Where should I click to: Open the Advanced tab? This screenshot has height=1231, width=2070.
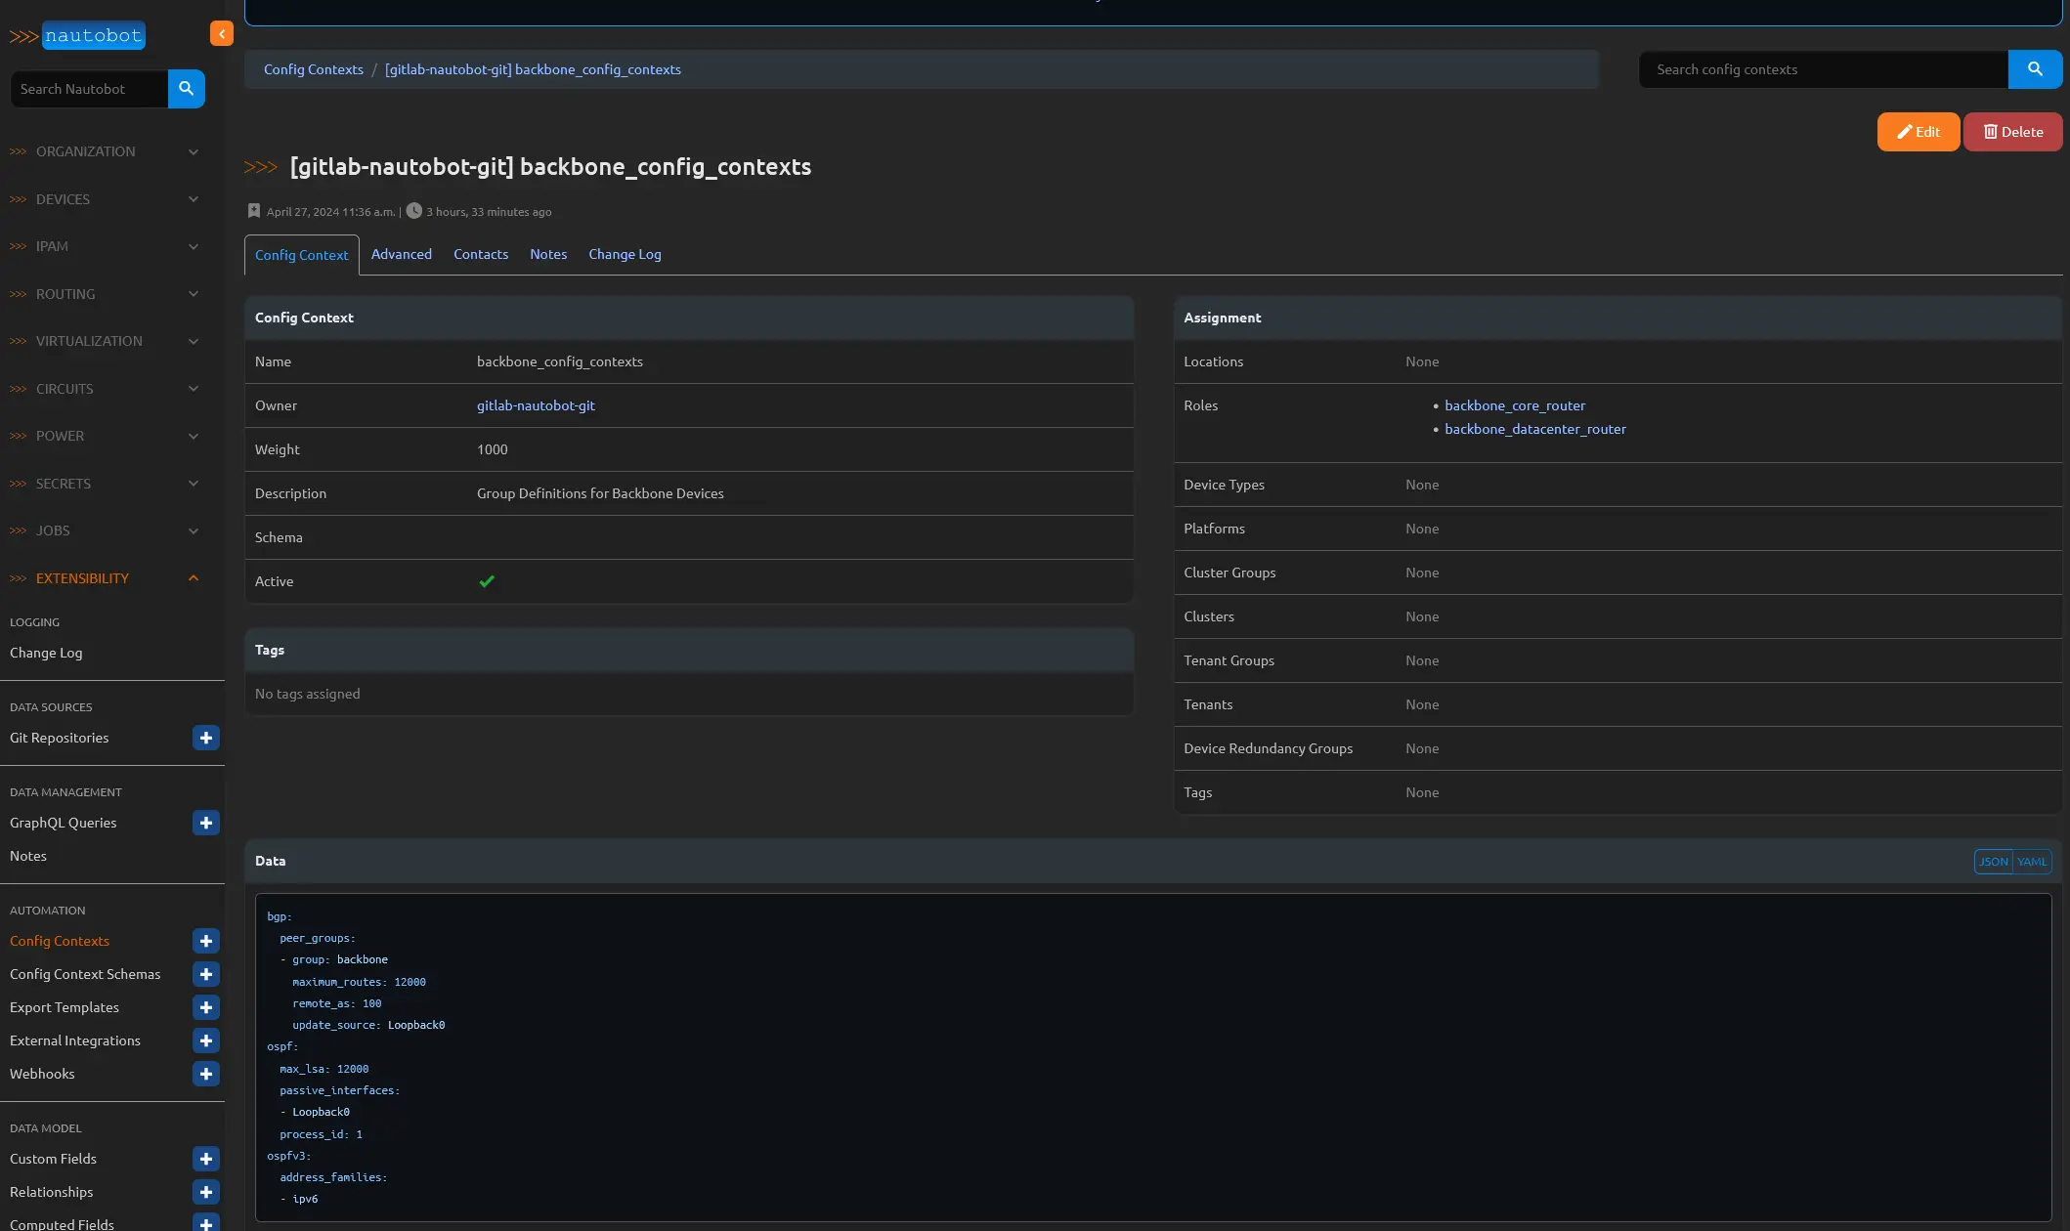(x=401, y=254)
